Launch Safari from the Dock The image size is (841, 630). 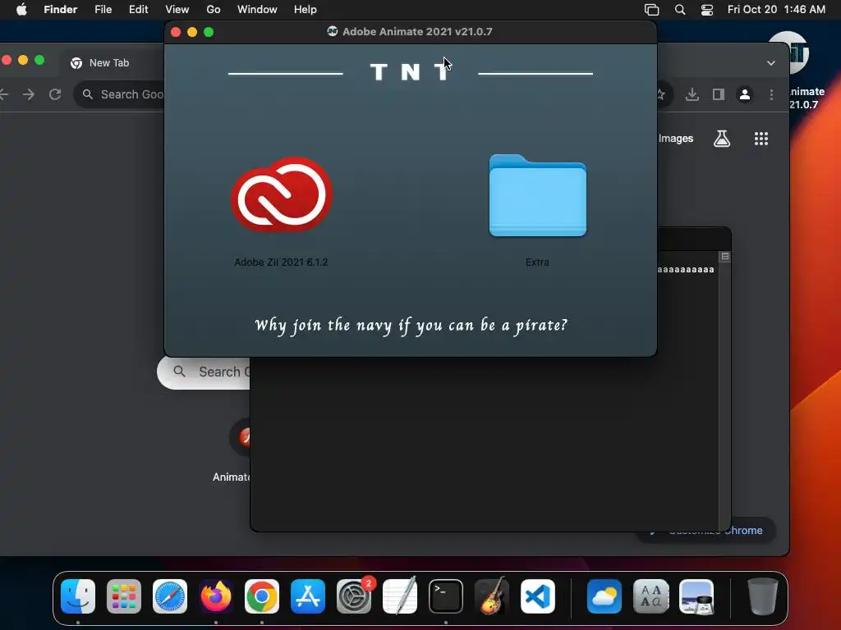[x=170, y=596]
